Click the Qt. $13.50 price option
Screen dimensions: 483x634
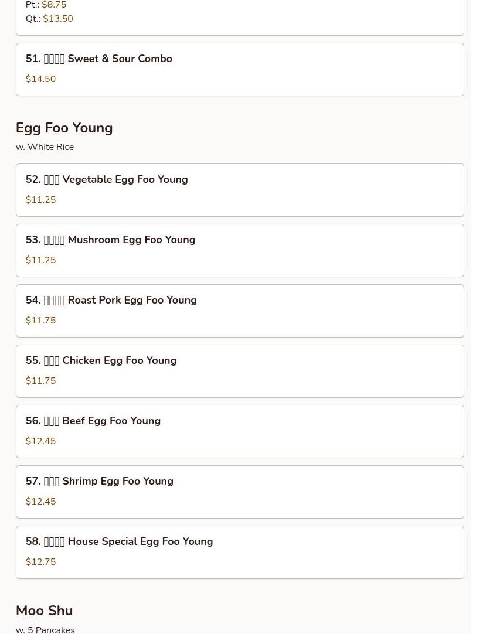click(57, 19)
